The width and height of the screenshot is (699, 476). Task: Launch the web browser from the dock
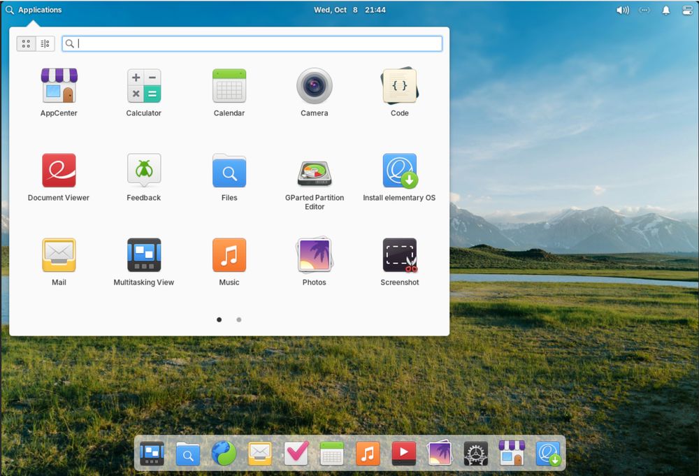point(224,453)
